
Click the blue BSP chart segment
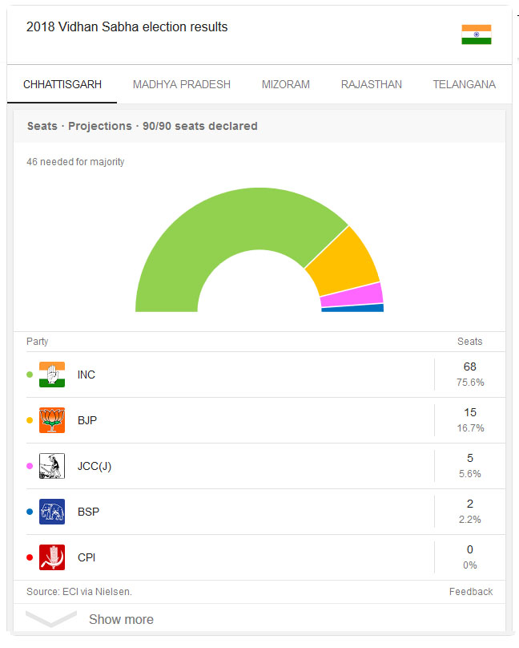[x=353, y=308]
